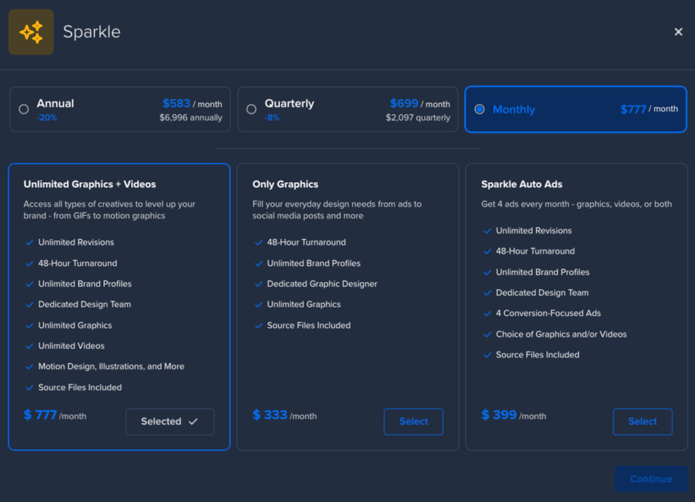Click Dedicated Design Team in Sparkle Auto Ads plan

(542, 293)
